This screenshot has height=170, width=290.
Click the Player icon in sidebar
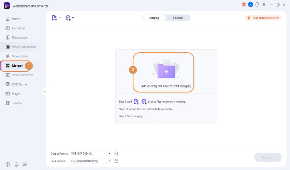(x=8, y=93)
